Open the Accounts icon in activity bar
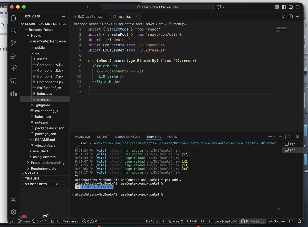 (x=14, y=200)
